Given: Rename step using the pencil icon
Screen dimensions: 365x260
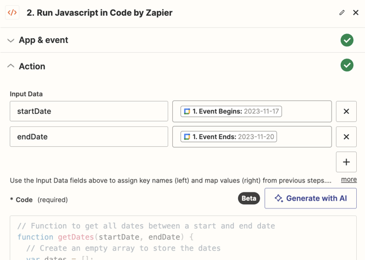Looking at the screenshot, I should coord(341,12).
